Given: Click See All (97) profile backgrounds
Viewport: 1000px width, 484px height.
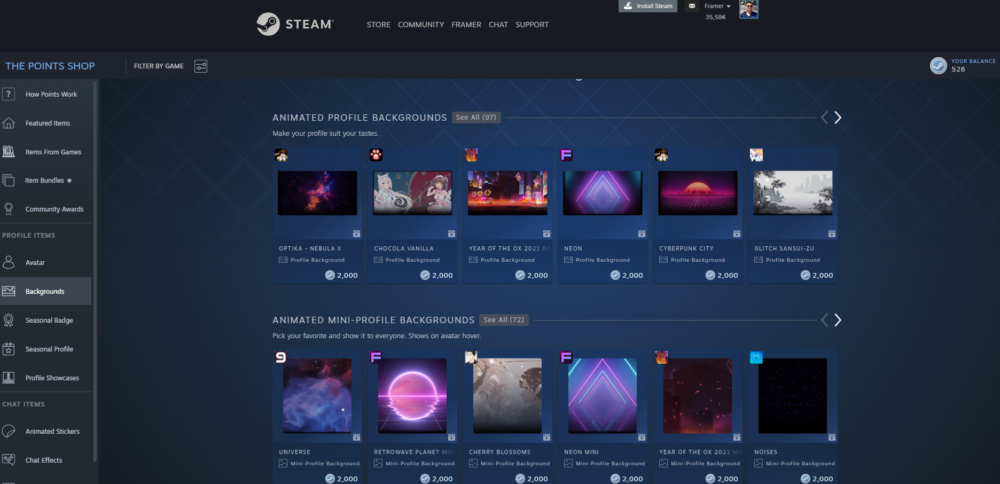Looking at the screenshot, I should tap(476, 118).
